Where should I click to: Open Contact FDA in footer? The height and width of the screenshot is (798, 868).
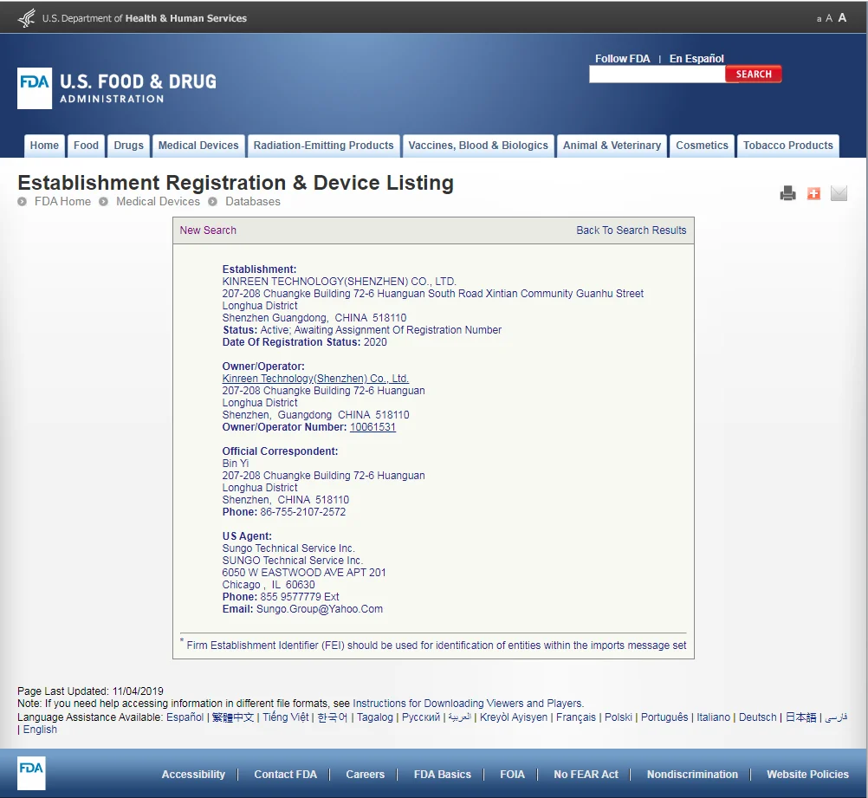[x=285, y=775]
